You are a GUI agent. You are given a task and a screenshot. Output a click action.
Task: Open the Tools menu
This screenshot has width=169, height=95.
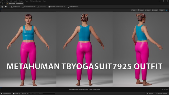(26, 1)
